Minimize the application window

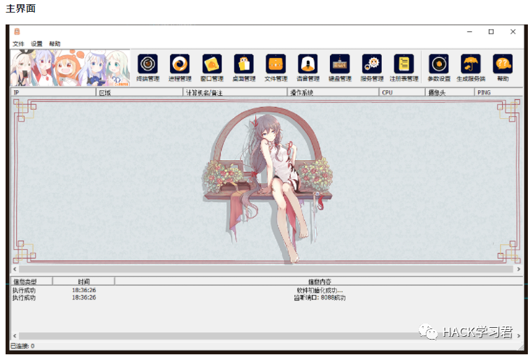469,31
